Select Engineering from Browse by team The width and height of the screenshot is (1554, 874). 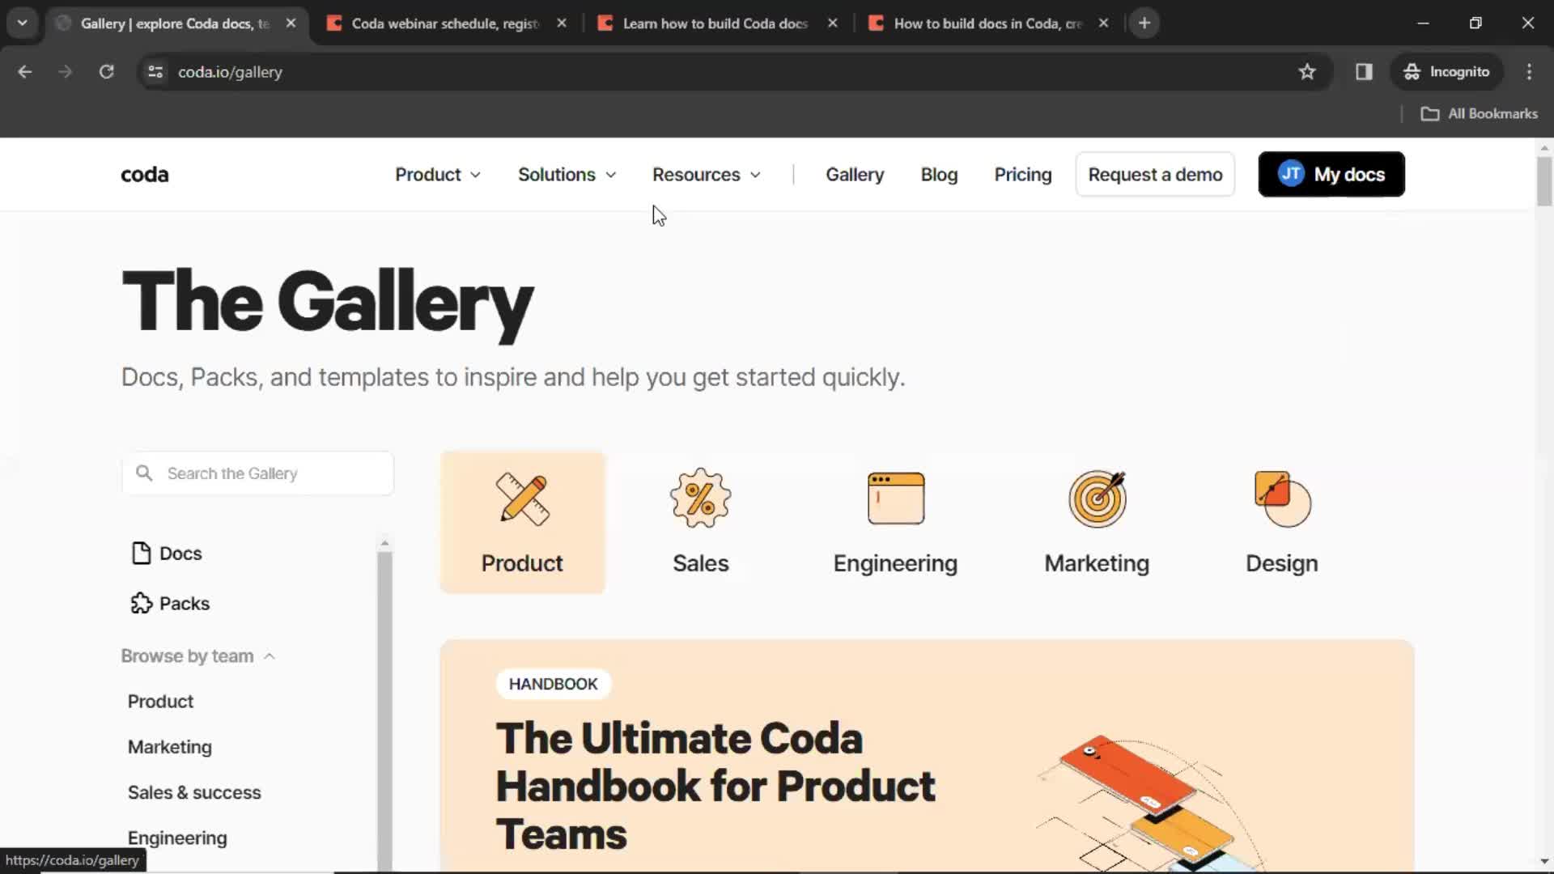[177, 837]
